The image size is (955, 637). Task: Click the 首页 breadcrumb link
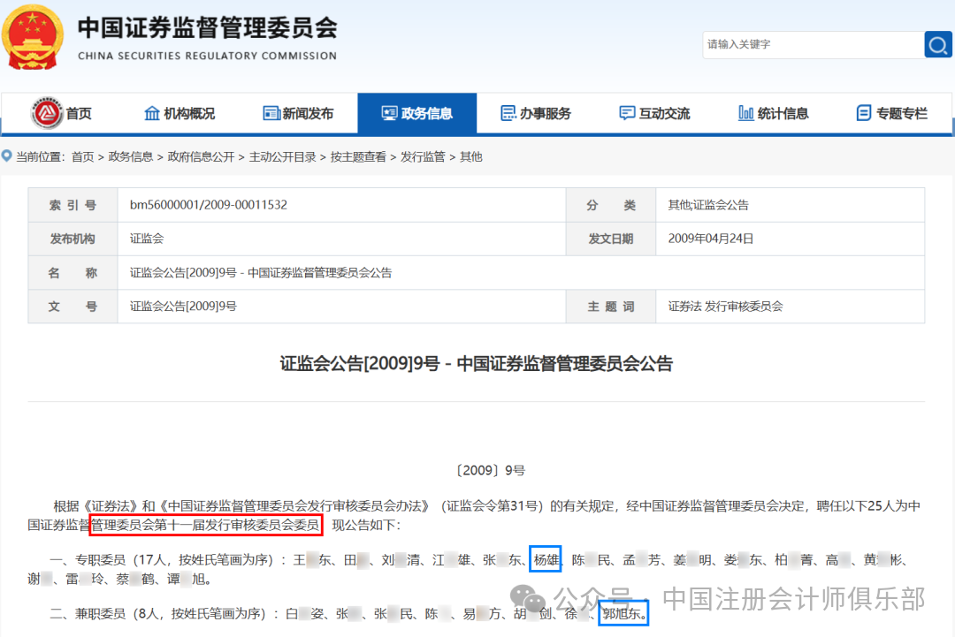point(83,157)
